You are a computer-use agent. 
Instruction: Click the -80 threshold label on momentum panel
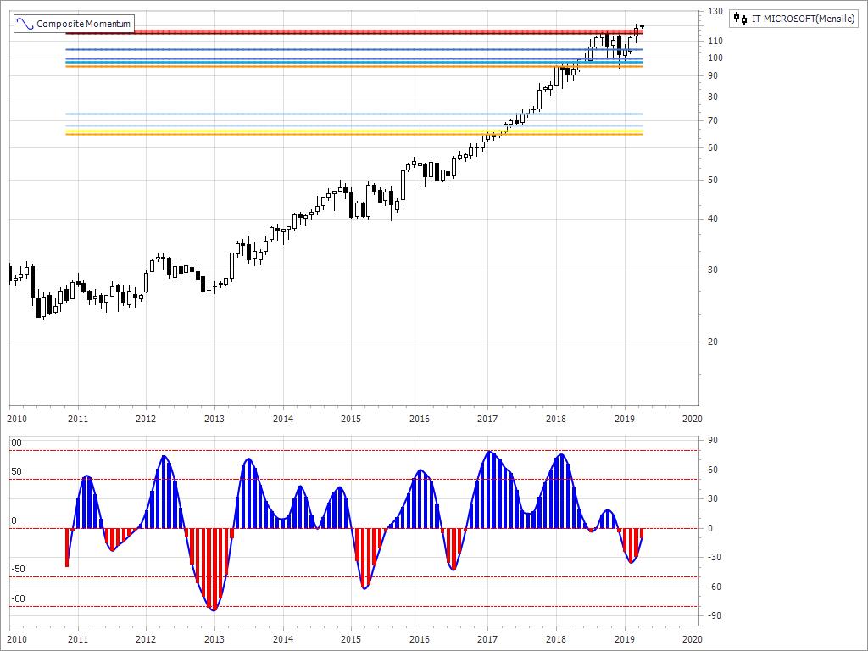(19, 598)
